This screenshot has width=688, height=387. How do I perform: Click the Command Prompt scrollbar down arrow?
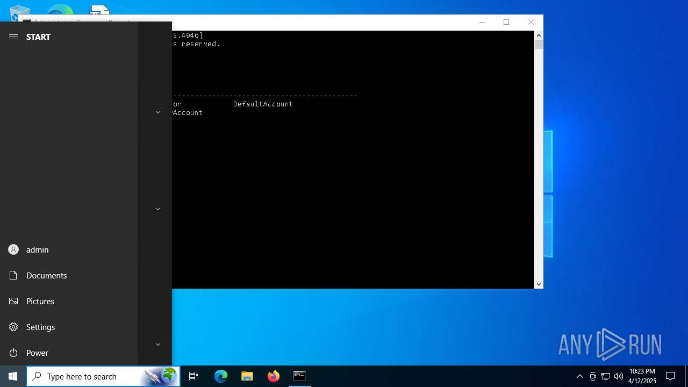pos(539,284)
